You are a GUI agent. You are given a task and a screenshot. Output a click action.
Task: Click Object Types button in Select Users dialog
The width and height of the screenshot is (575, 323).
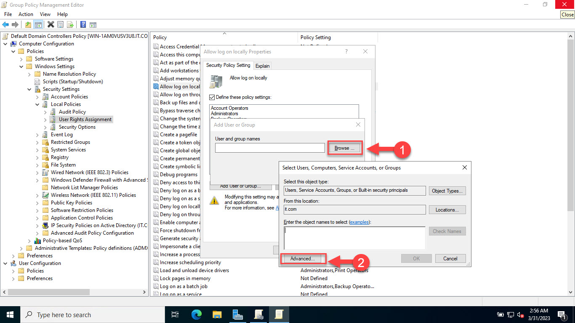pyautogui.click(x=447, y=191)
